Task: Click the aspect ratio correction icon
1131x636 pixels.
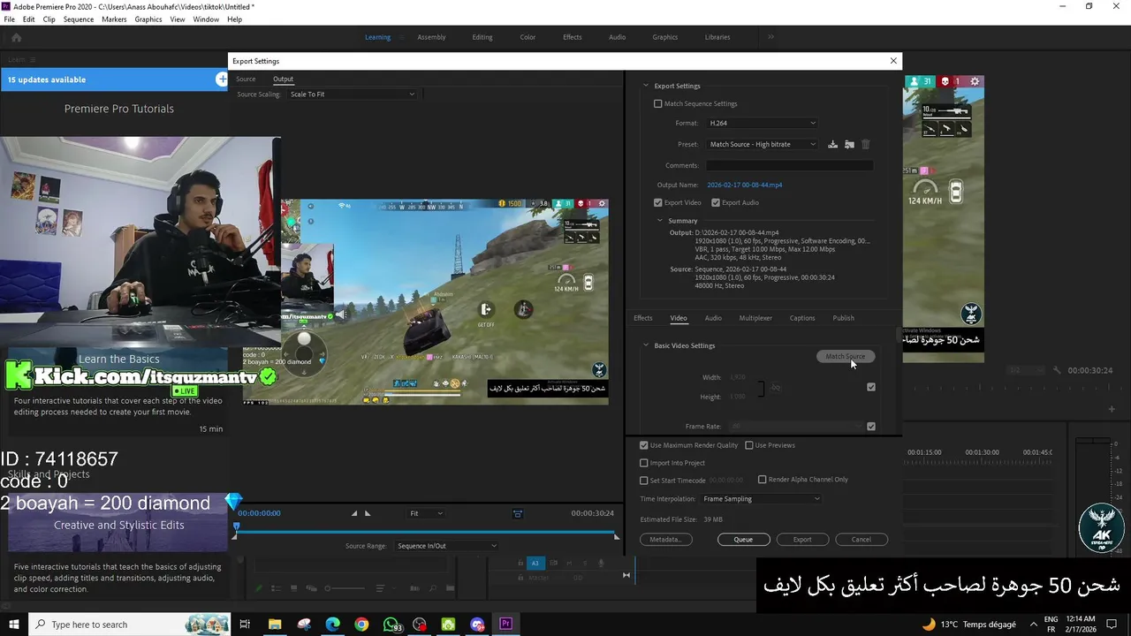Action: (x=518, y=513)
